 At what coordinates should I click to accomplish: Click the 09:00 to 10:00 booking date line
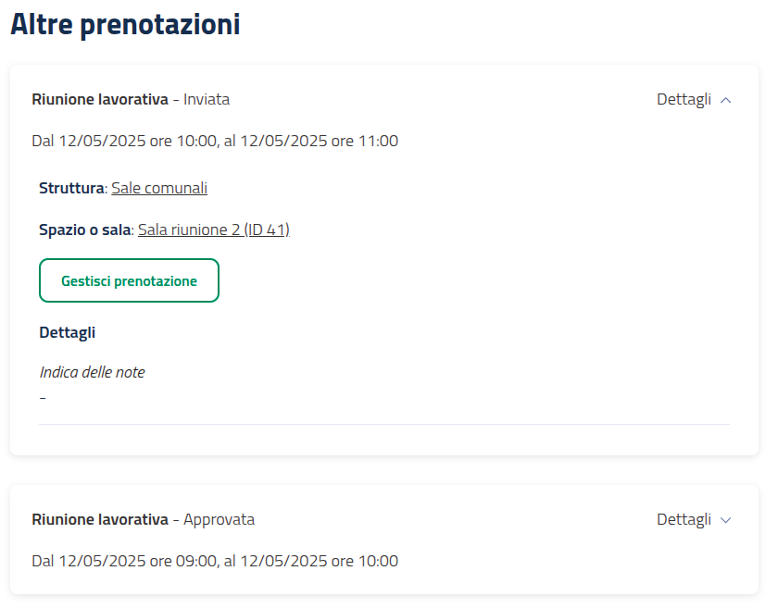click(x=215, y=561)
